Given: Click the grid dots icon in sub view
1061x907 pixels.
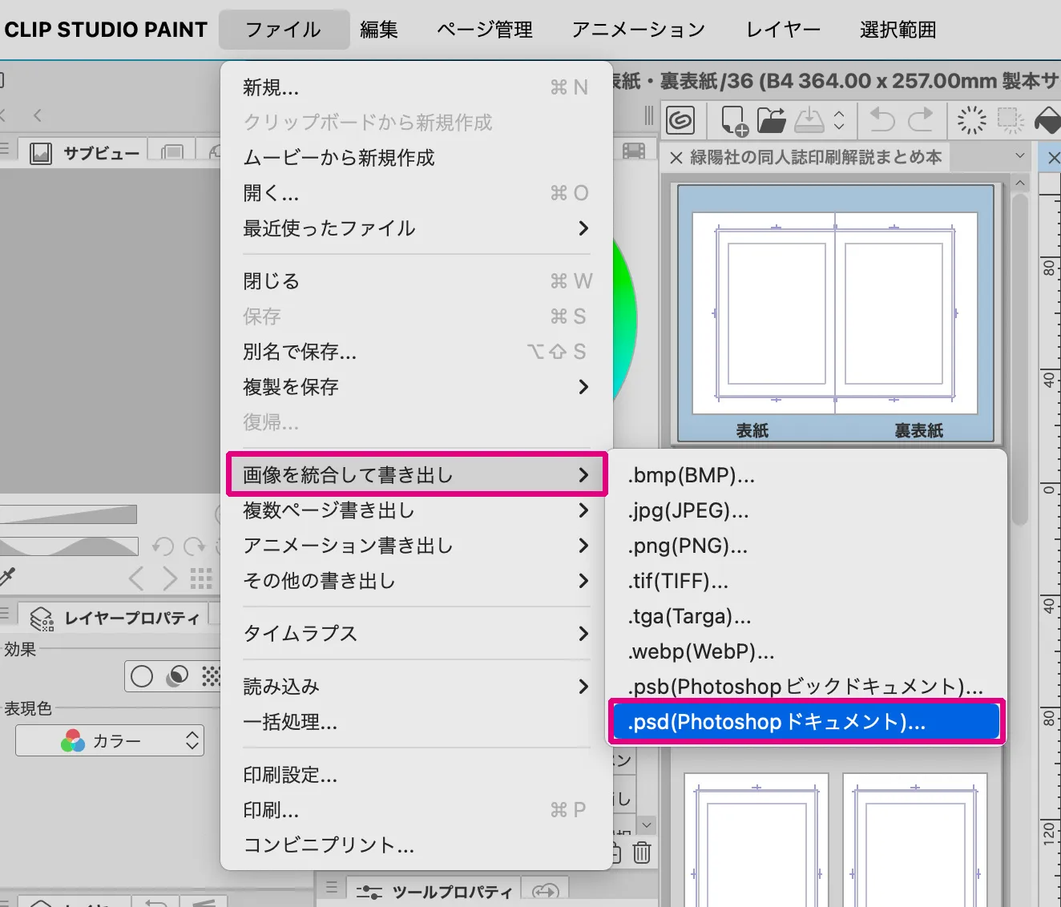Looking at the screenshot, I should 201,578.
